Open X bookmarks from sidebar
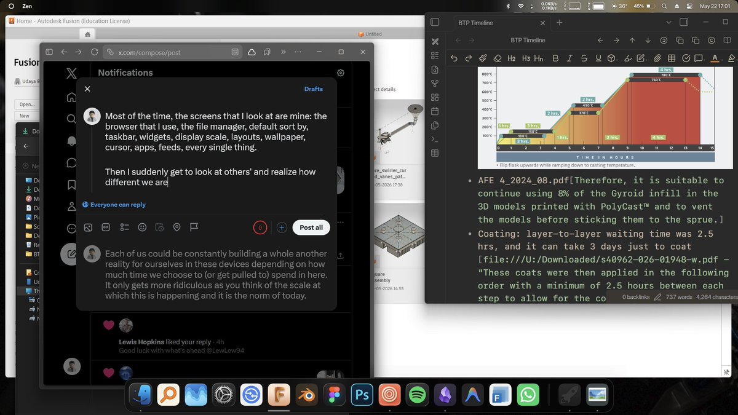The height and width of the screenshot is (415, 738). (71, 184)
